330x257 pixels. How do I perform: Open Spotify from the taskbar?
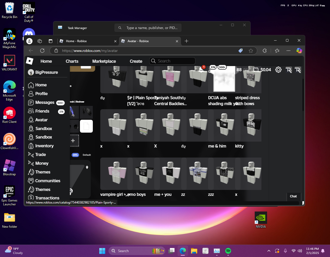228,251
